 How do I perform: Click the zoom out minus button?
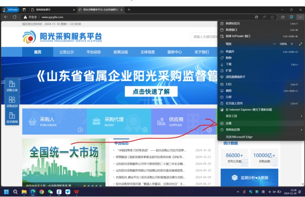pos(275,44)
